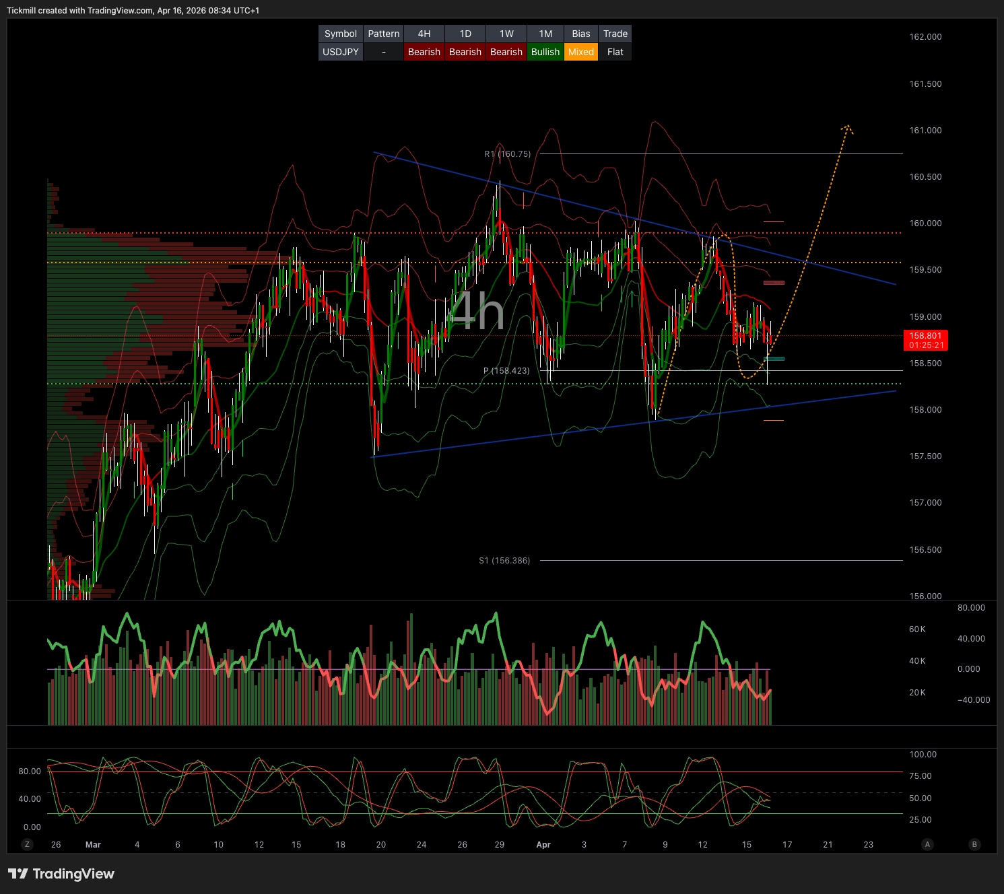Click the 1D Bearish cell in table
1004x894 pixels.
465,52
